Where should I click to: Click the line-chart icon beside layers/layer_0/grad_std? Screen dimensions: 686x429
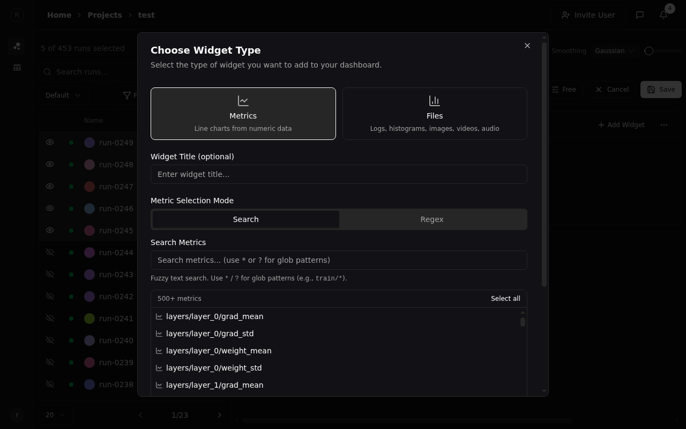click(159, 334)
